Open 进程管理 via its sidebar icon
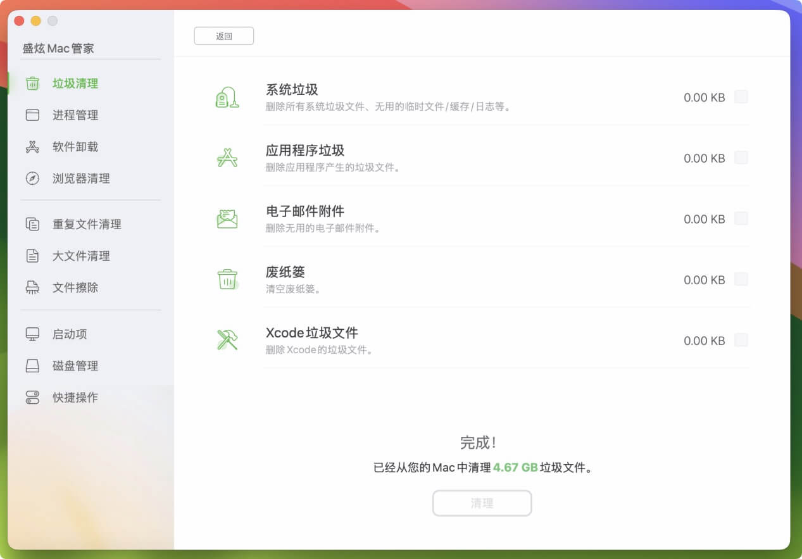 [32, 115]
